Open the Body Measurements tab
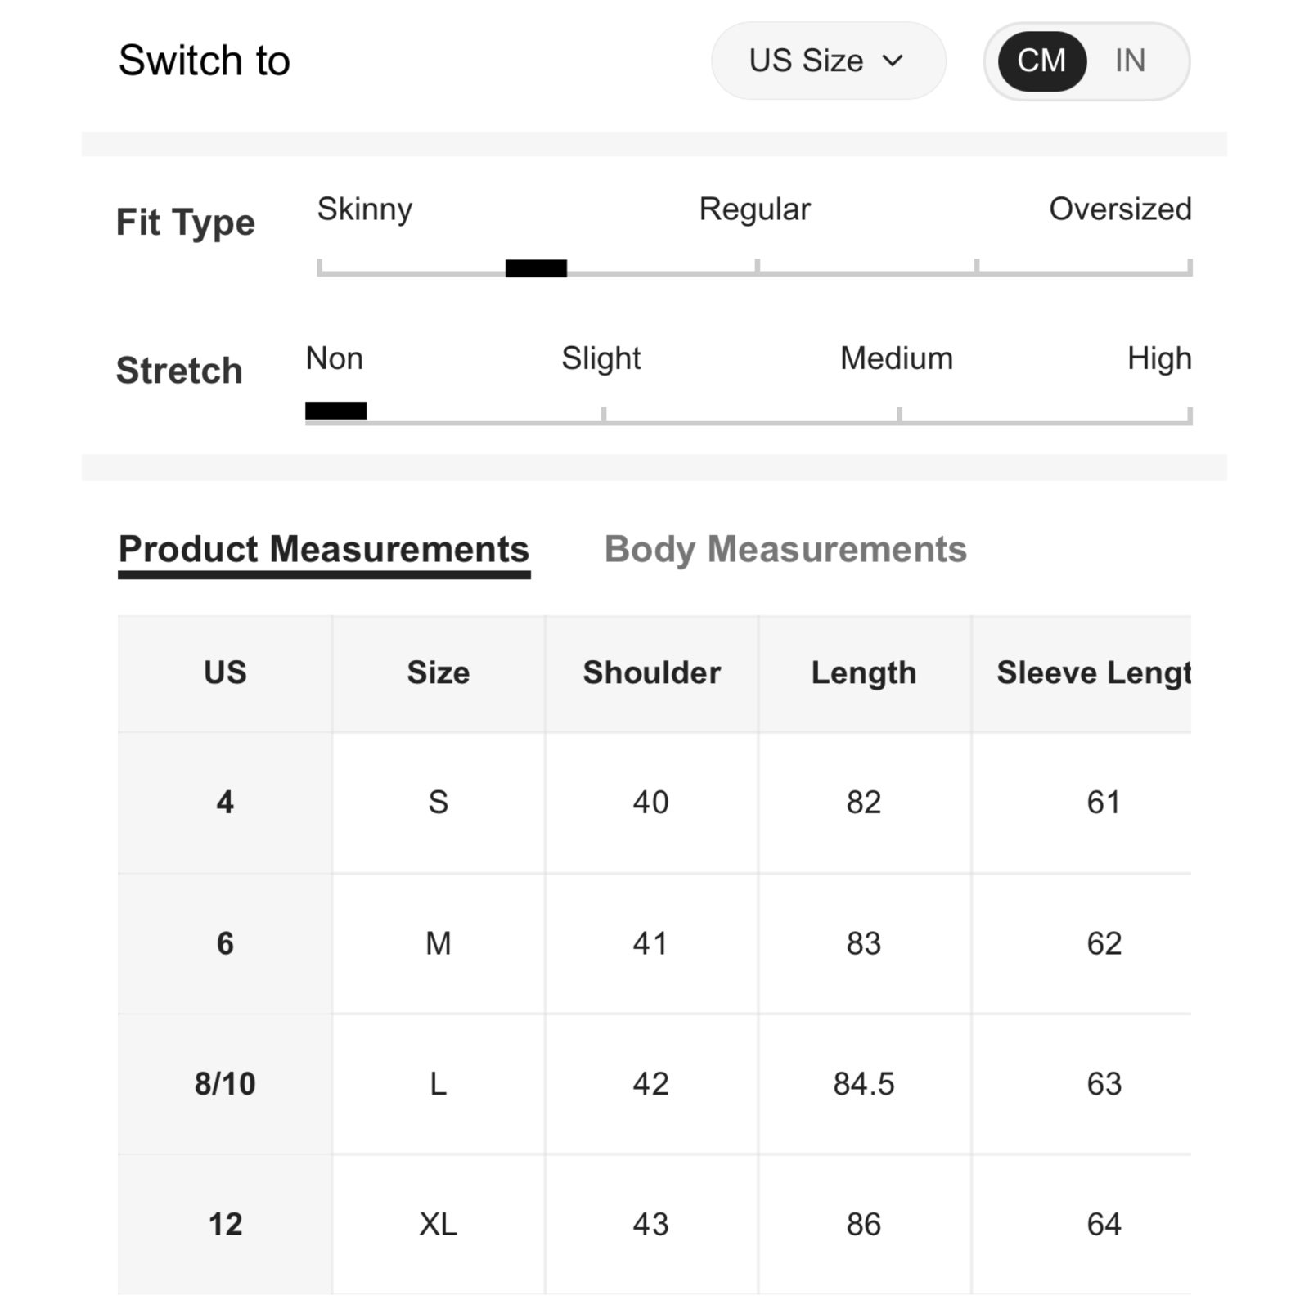The width and height of the screenshot is (1309, 1309). 785,549
